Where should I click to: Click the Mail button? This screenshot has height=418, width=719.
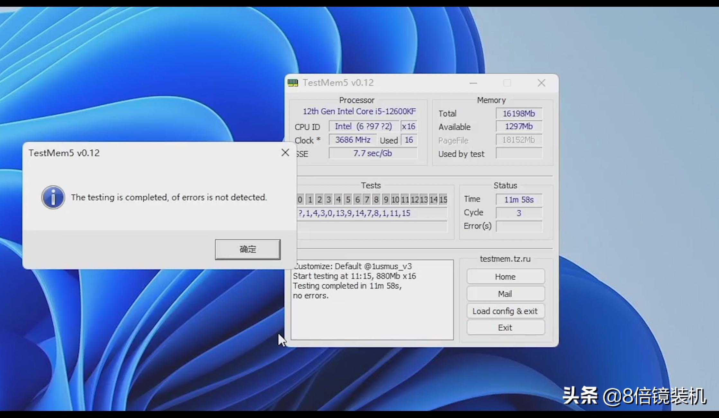(x=505, y=294)
